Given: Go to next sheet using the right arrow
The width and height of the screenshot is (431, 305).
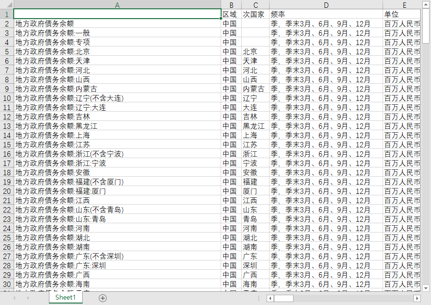Looking at the screenshot, I should 28,298.
